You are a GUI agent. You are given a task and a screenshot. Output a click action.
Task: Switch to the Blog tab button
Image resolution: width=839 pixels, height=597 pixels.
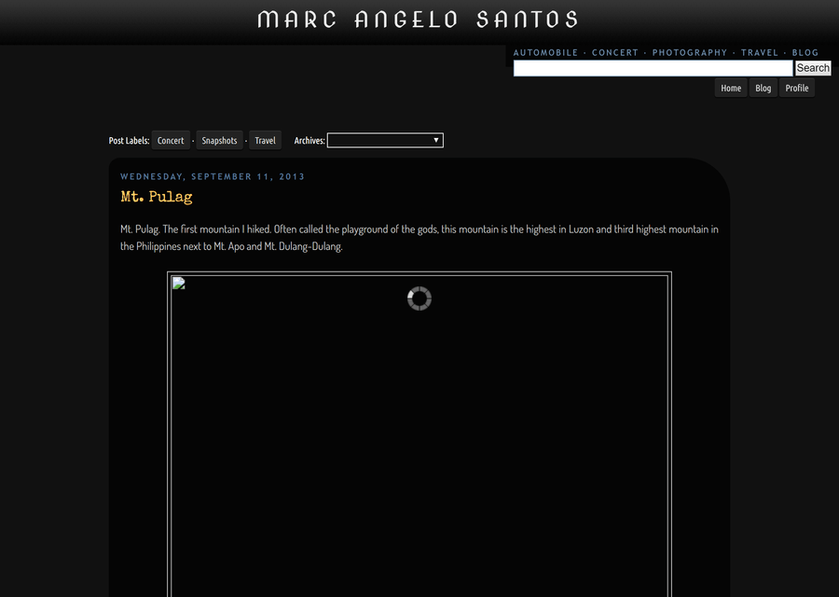763,88
